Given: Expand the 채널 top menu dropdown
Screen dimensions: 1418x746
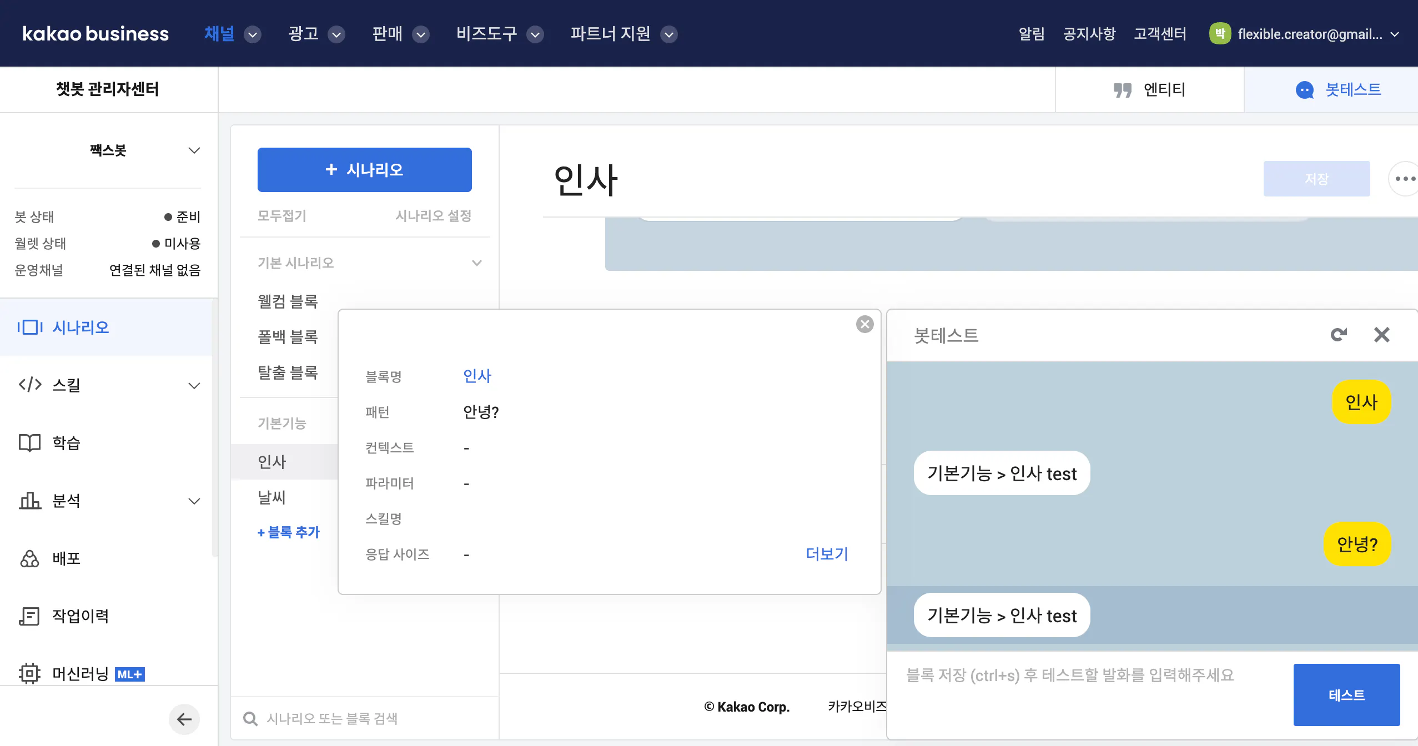Looking at the screenshot, I should tap(253, 34).
